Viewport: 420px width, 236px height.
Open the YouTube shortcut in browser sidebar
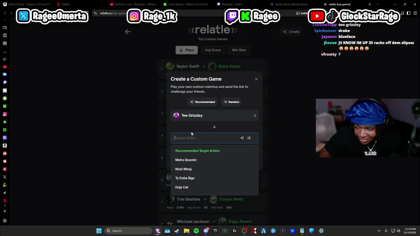5,67
